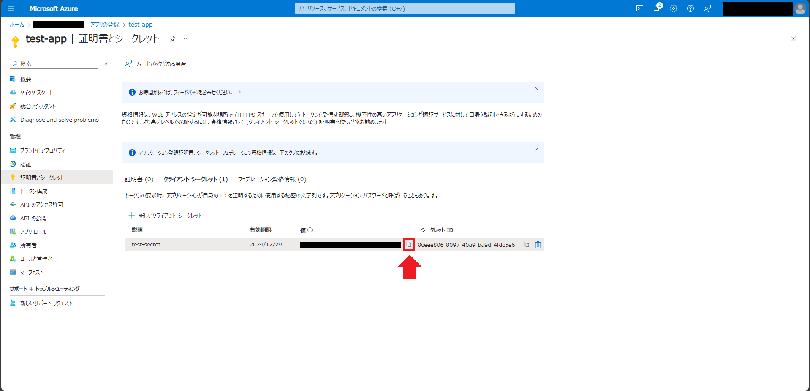Switch to the 証明書 tab
This screenshot has height=391, width=810.
[x=139, y=179]
